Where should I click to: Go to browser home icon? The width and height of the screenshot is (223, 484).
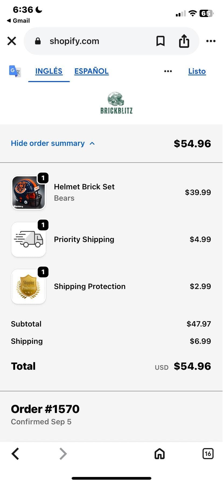[x=159, y=454]
